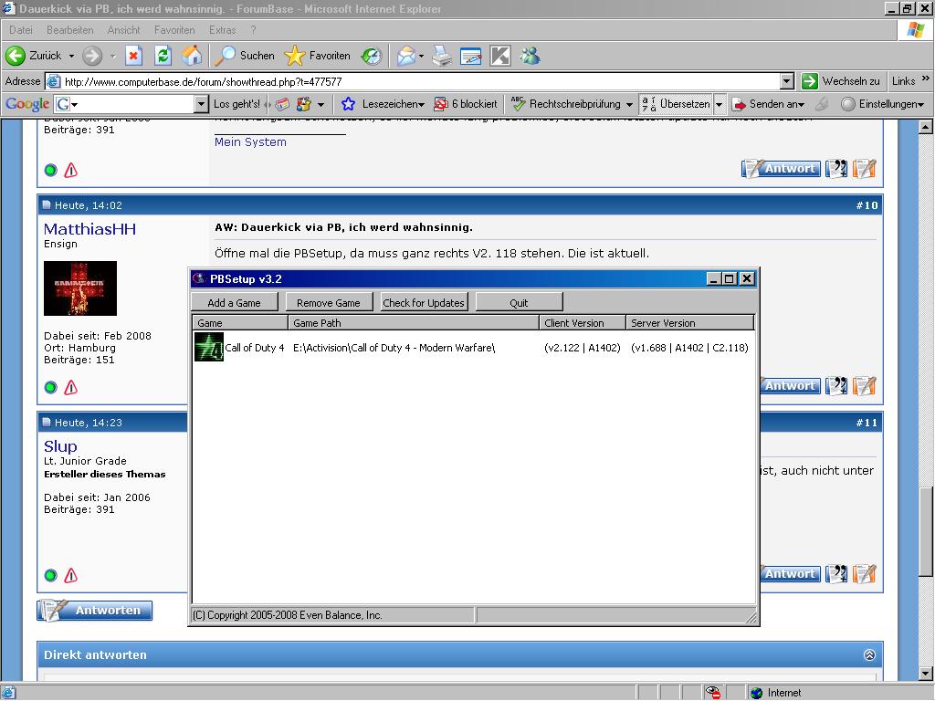Click the K toolbar icon

tap(499, 56)
